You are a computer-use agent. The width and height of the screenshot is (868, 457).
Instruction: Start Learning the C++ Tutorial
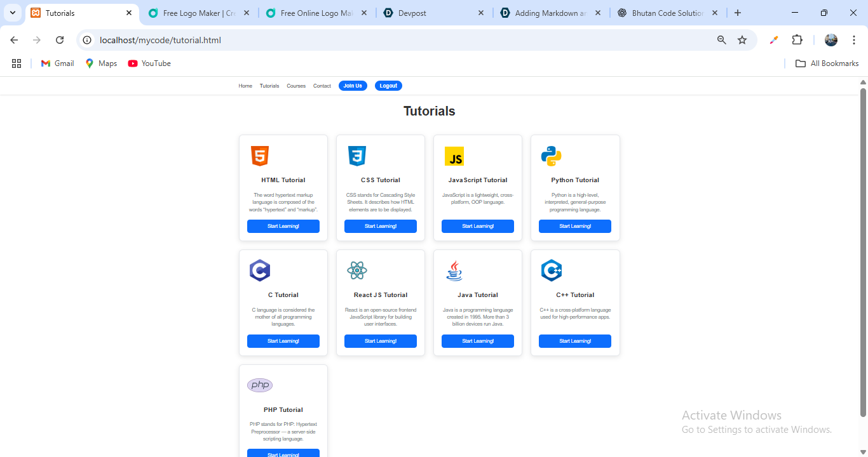575,341
